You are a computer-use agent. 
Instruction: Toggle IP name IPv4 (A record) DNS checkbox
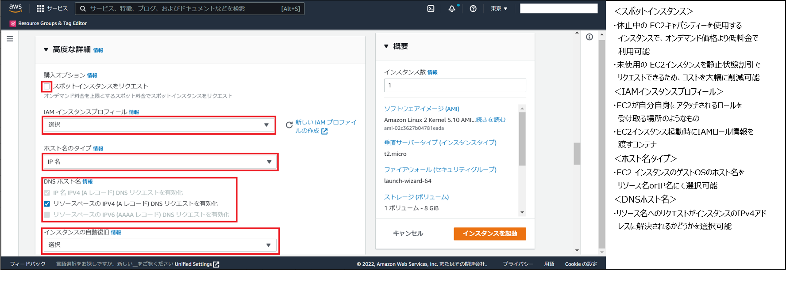tap(47, 192)
